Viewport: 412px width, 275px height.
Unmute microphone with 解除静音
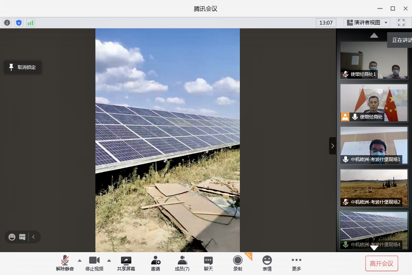click(65, 263)
